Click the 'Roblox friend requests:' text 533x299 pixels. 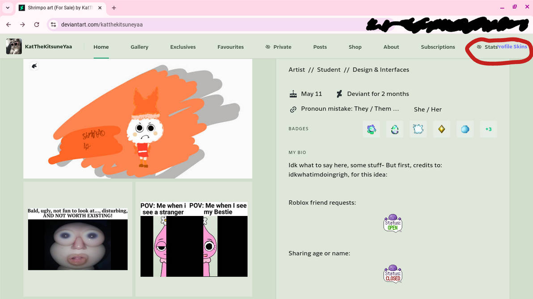(x=322, y=203)
